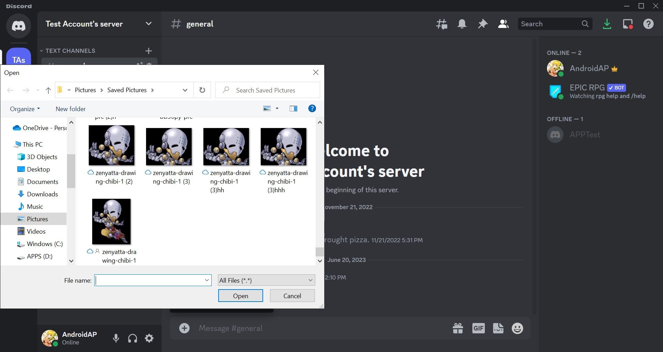Viewport: 663px width, 352px height.
Task: Select the zenyatta-drawing-chibi-1 (3) thumbnail
Action: point(169,147)
